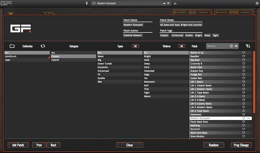Go to next patch with down arrow
This screenshot has width=260, height=153.
click(x=168, y=3)
